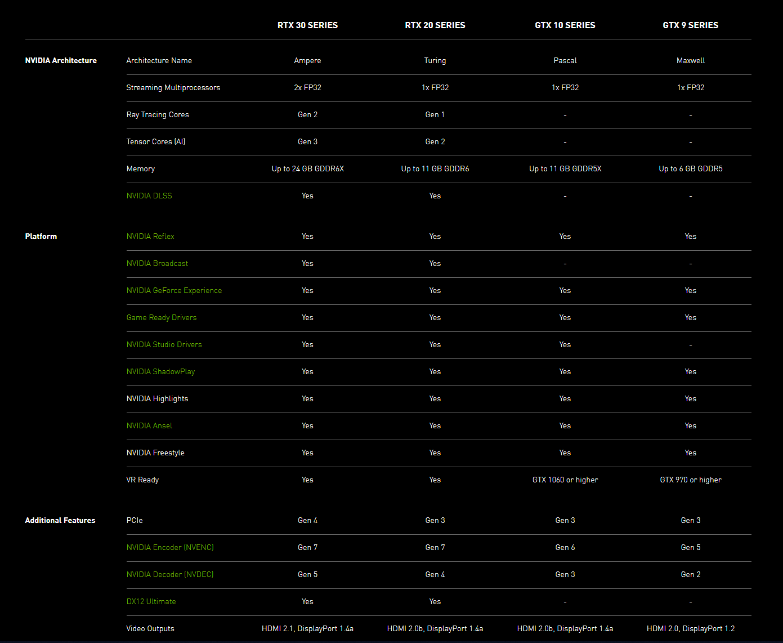This screenshot has height=643, width=783.
Task: Click the RTX 30 SERIES column header
Action: 307,25
